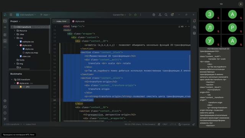Open inspection widget showing 46 problems
This screenshot has width=245, height=138.
pyautogui.click(x=181, y=26)
